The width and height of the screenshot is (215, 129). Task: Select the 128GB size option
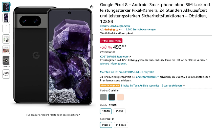click(x=106, y=111)
